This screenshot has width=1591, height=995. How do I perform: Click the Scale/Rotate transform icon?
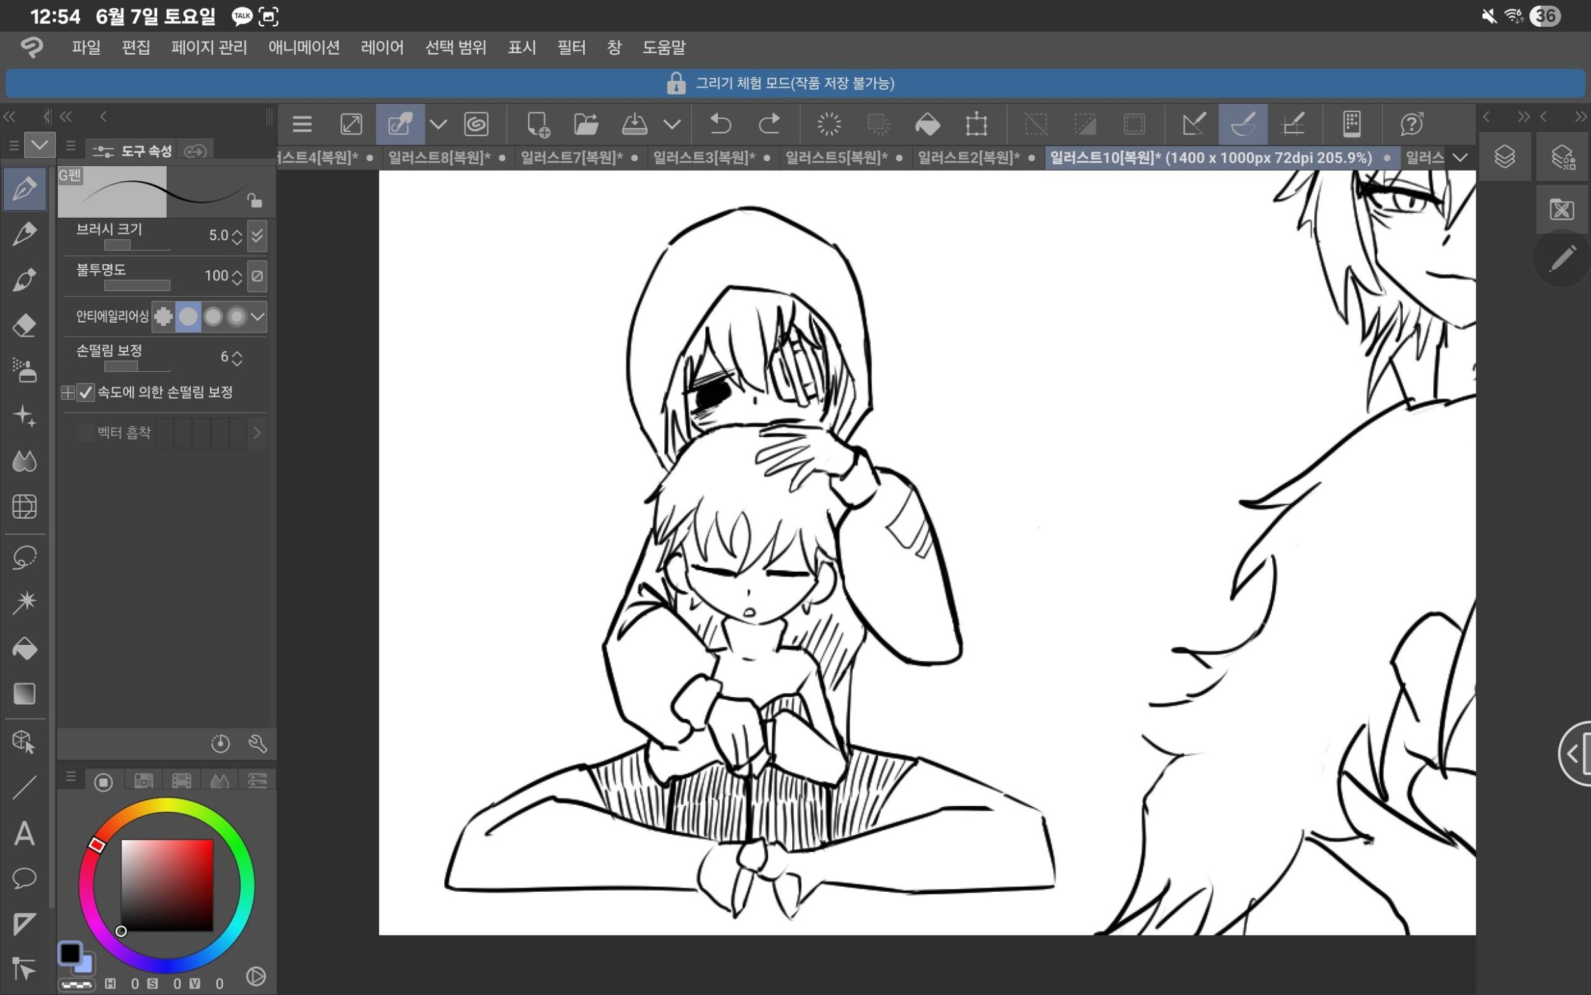pyautogui.click(x=977, y=123)
